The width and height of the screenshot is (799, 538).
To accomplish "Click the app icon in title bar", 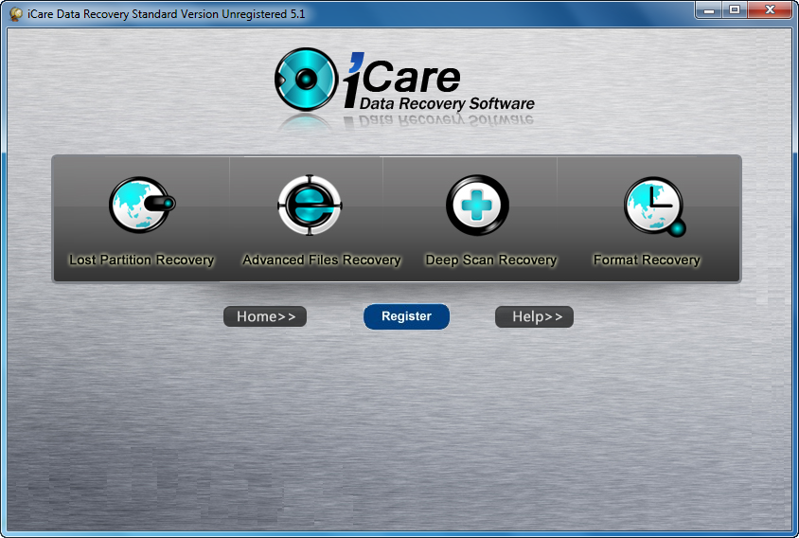I will (x=16, y=14).
